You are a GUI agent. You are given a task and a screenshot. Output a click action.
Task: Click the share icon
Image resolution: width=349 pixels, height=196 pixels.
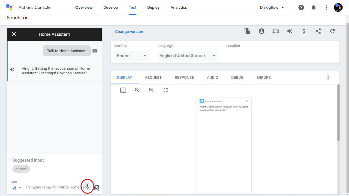click(318, 31)
